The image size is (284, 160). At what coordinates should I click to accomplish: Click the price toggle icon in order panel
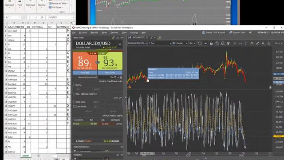click(x=120, y=98)
